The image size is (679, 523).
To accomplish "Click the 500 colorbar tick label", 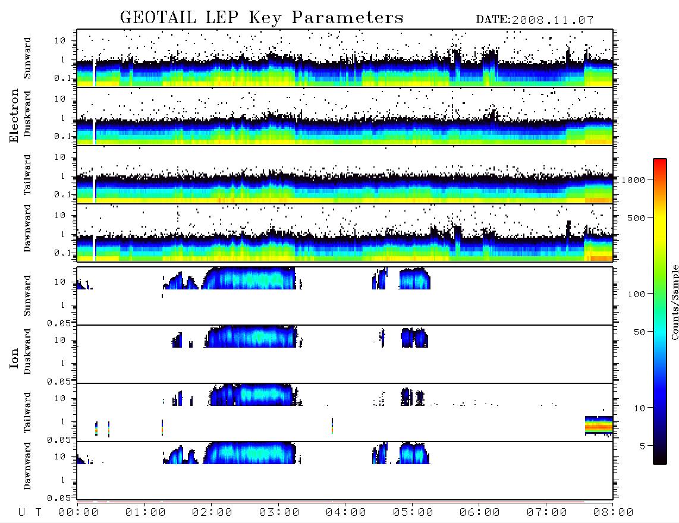I will point(636,218).
